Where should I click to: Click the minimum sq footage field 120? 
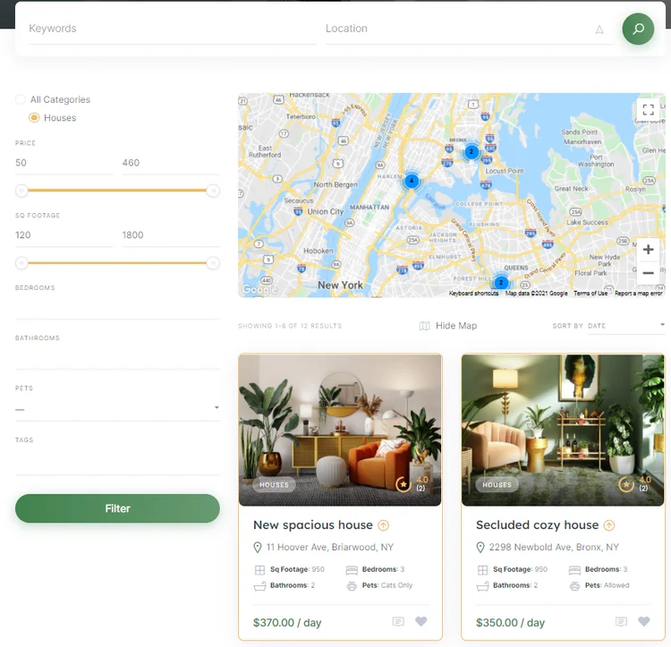click(64, 235)
